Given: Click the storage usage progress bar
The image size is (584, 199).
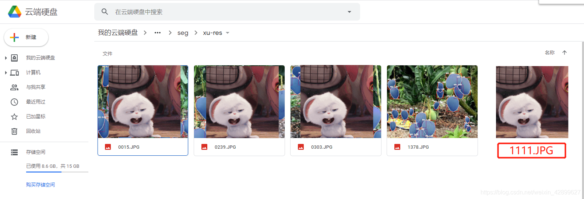Looking at the screenshot, I should 57,172.
